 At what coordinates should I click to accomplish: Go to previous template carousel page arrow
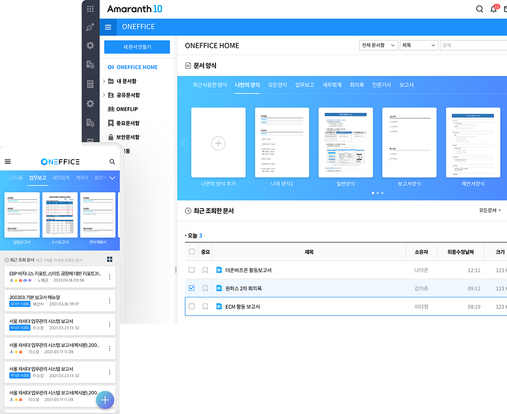coord(184,143)
